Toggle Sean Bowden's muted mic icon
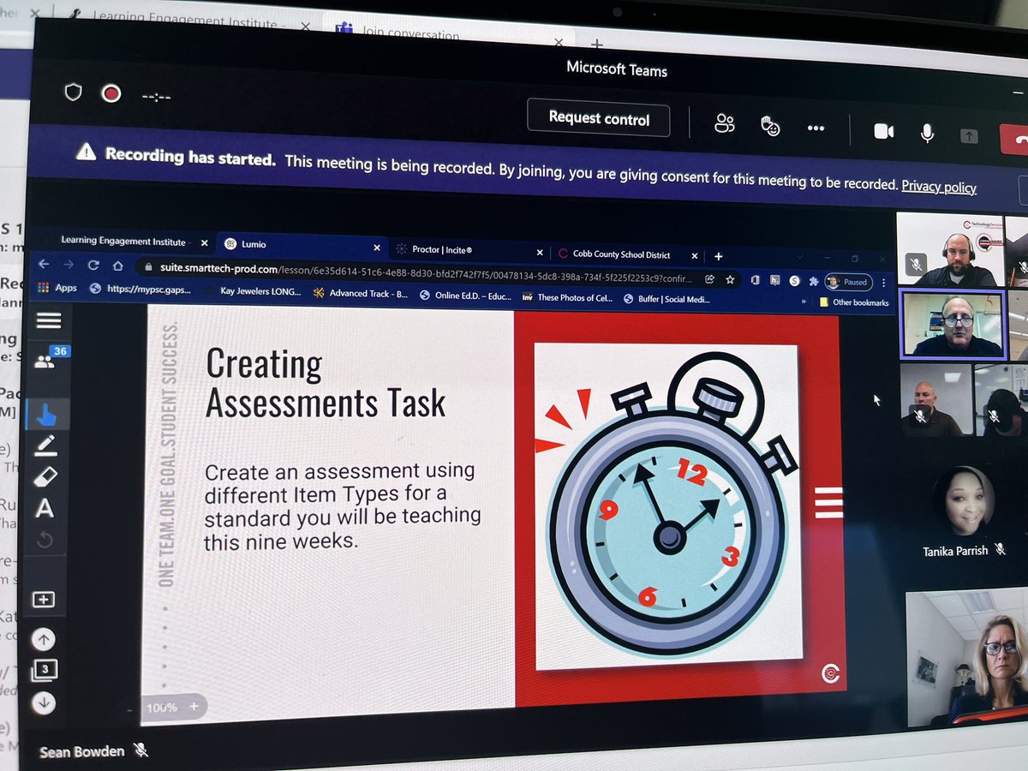 (140, 750)
